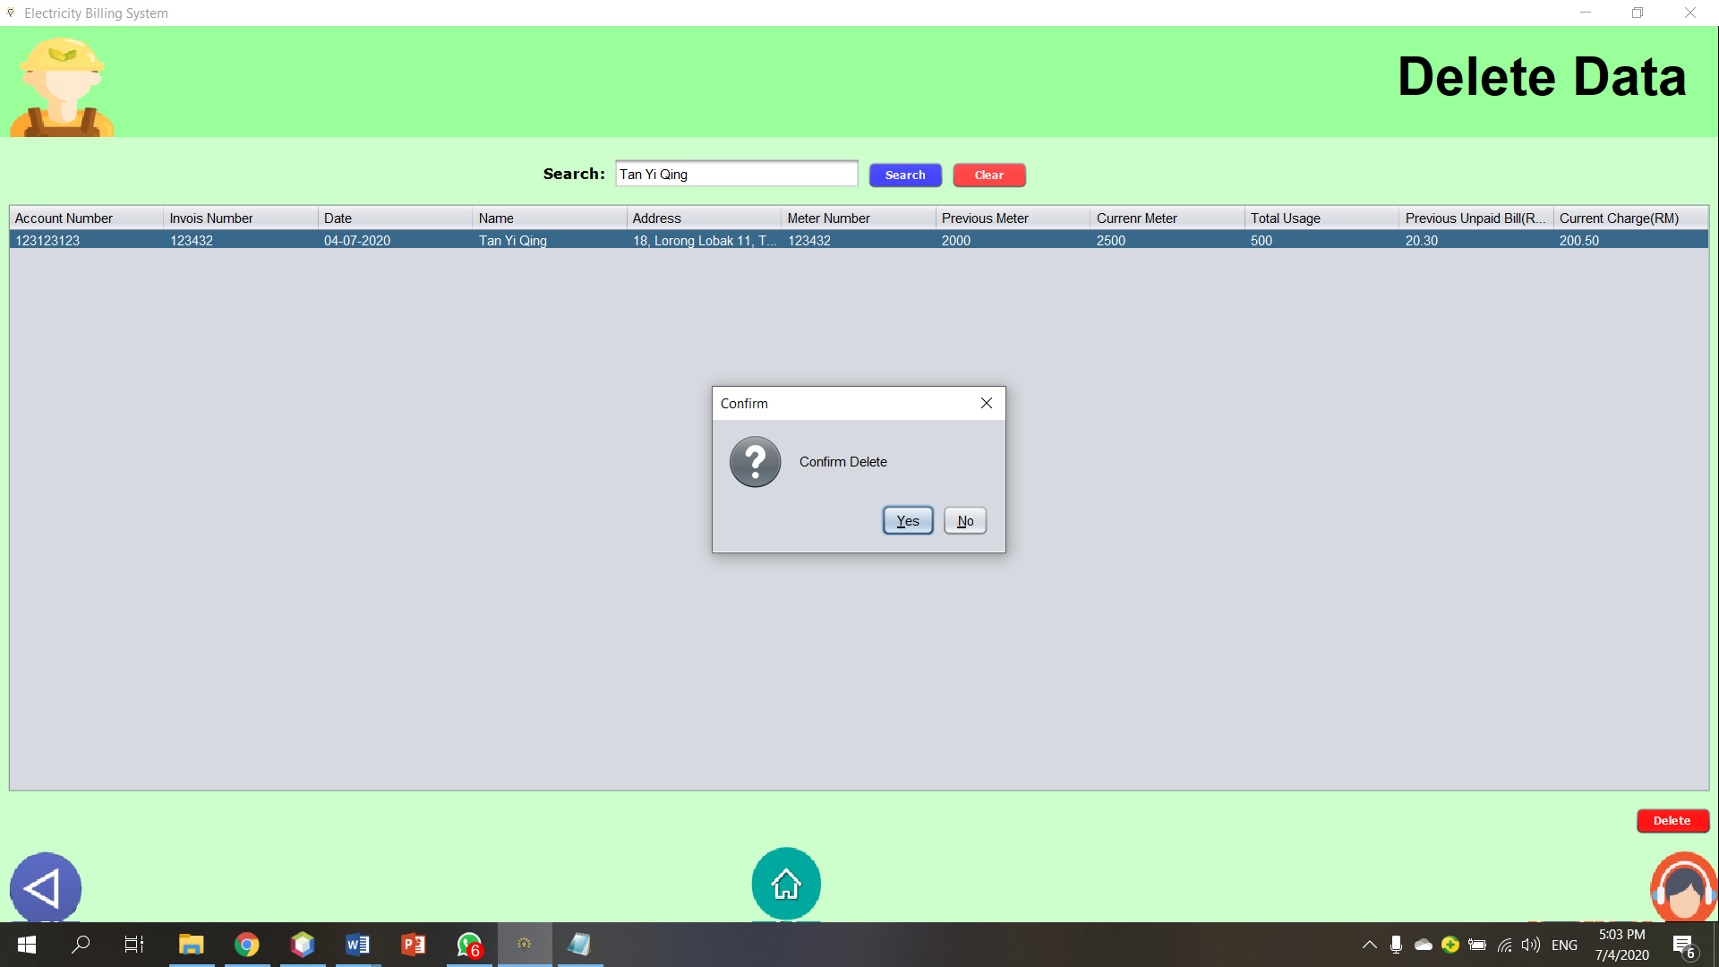Image resolution: width=1719 pixels, height=967 pixels.
Task: Click the red Delete button
Action: 1672,820
